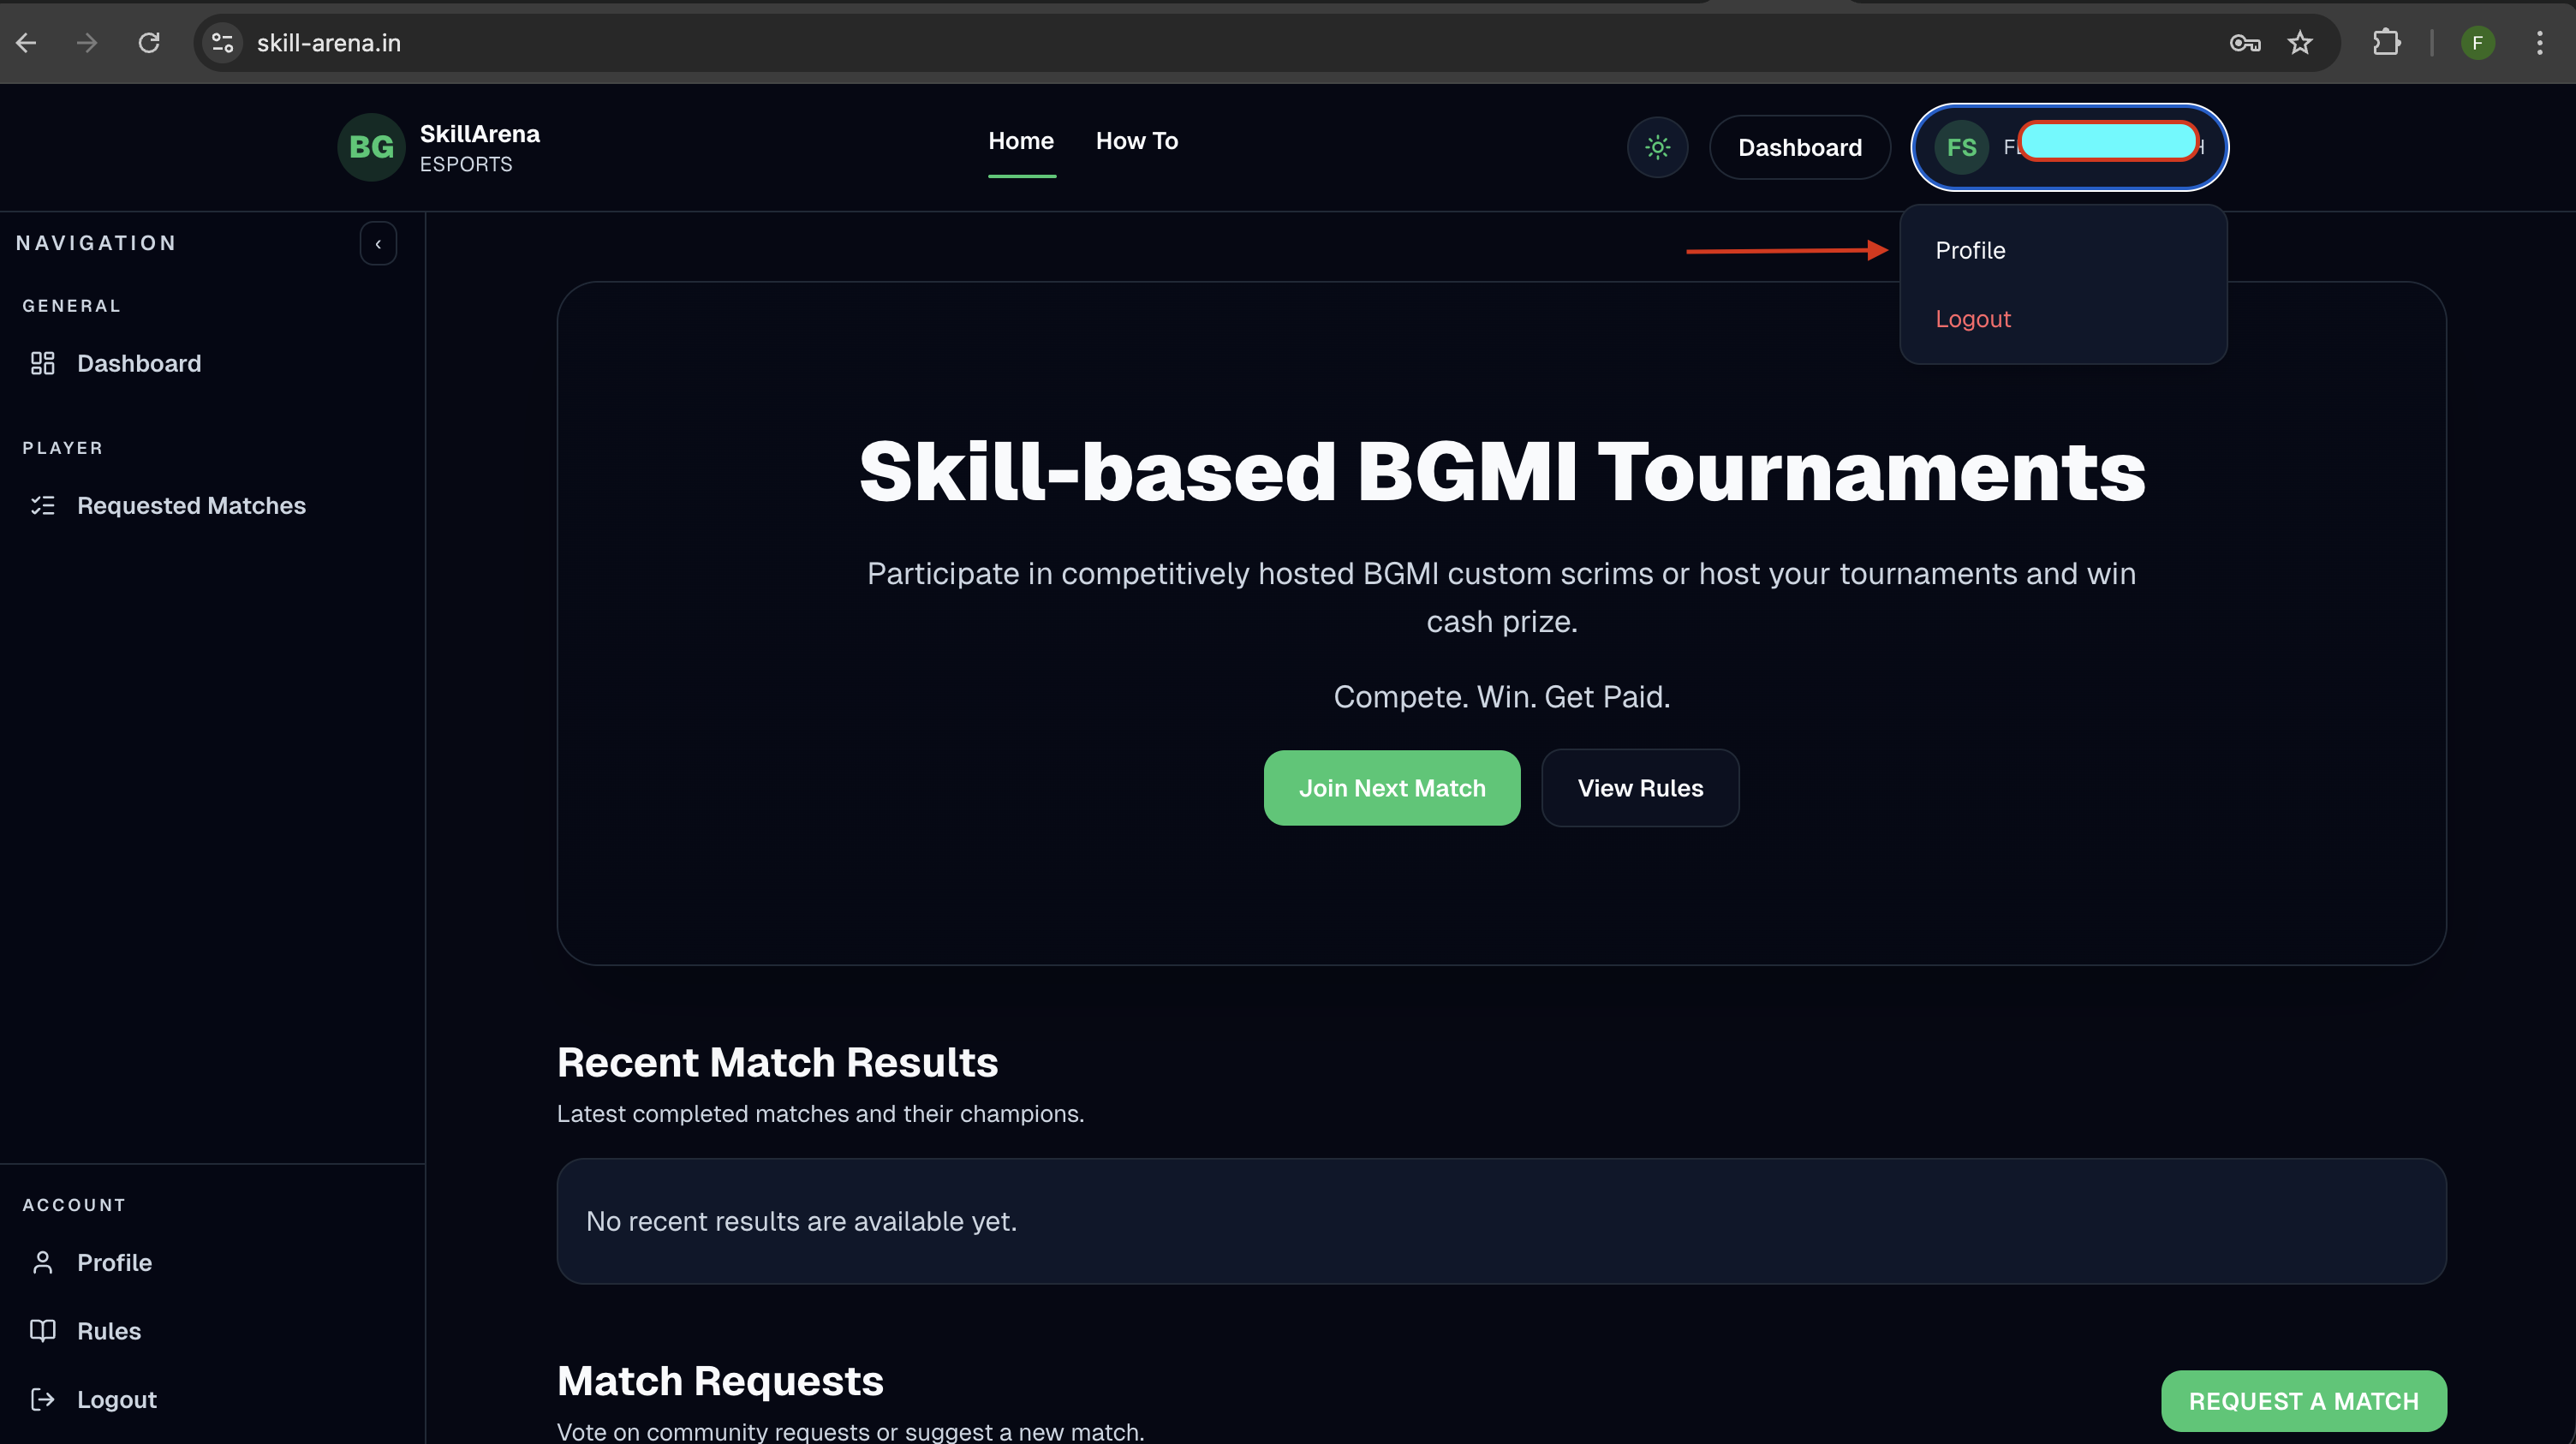The height and width of the screenshot is (1444, 2576).
Task: Click the REQUEST A MATCH button
Action: [x=2304, y=1401]
